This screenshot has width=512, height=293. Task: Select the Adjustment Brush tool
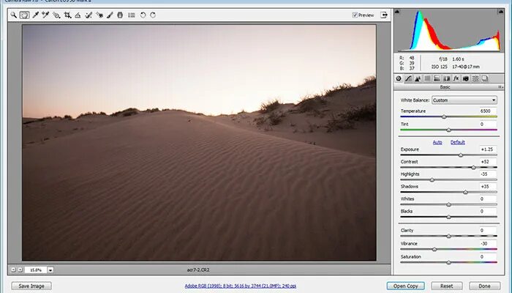(x=110, y=15)
